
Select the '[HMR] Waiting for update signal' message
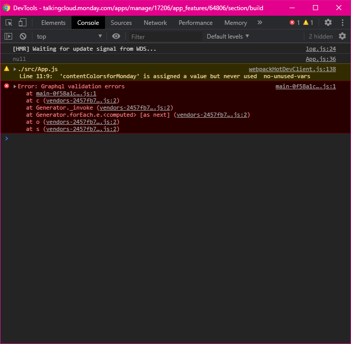point(84,49)
